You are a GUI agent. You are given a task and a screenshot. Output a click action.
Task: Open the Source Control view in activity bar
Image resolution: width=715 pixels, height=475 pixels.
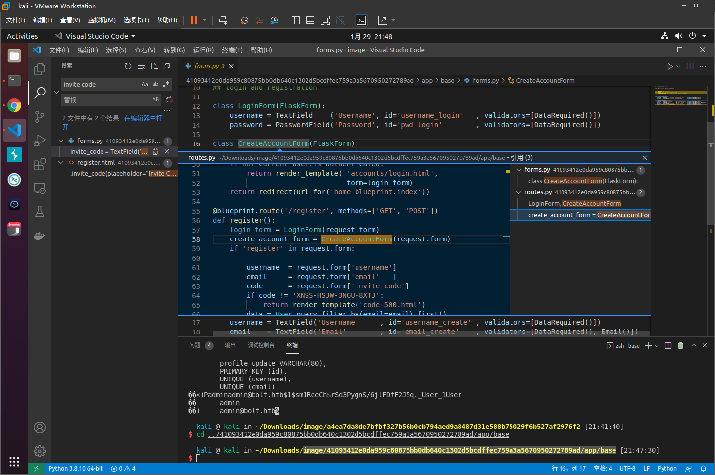[x=40, y=117]
